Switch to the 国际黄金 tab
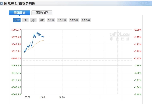This screenshot has height=104, width=152. 20,13
